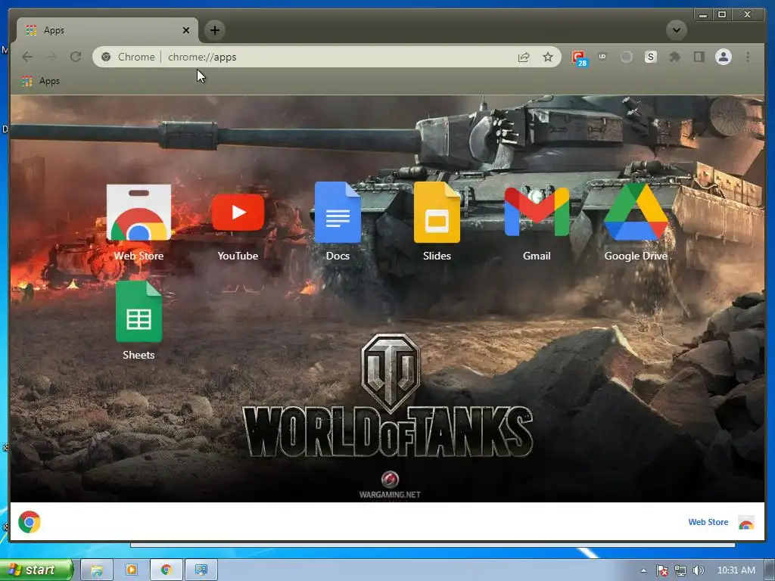
Task: Click the 10:31 AM clock
Action: [736, 570]
